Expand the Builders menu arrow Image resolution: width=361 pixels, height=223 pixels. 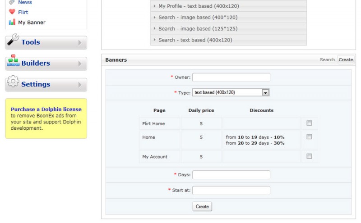point(80,64)
